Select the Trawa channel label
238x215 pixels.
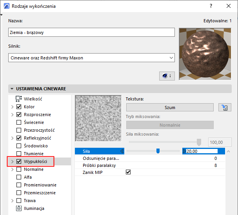[29, 201]
